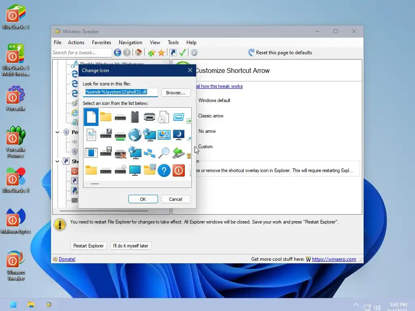Click I'll do it myself later
The height and width of the screenshot is (311, 415).
coord(131,246)
